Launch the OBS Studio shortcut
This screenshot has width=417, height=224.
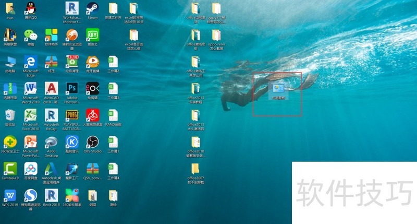tap(93, 142)
